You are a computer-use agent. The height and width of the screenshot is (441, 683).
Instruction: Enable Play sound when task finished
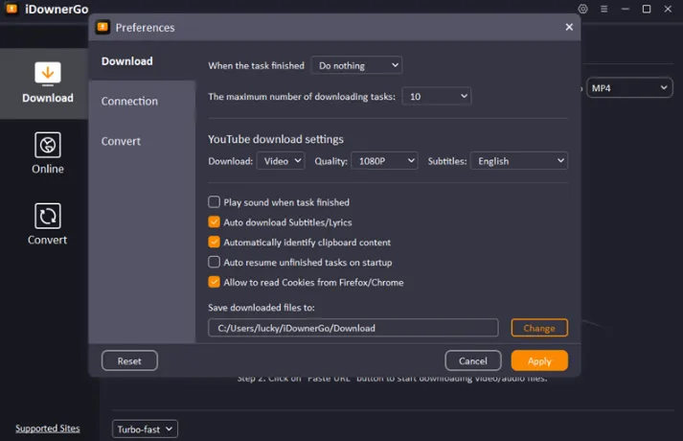pyautogui.click(x=214, y=201)
